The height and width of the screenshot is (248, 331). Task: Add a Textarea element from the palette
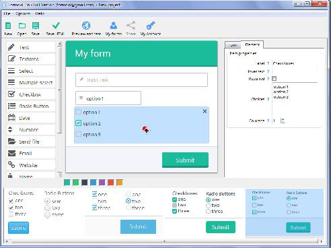pyautogui.click(x=31, y=59)
